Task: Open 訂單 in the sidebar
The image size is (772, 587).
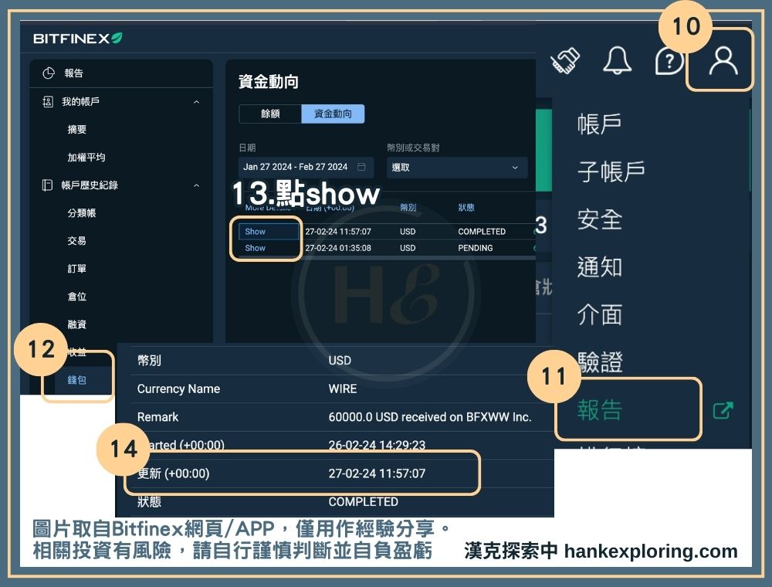Action: coord(76,269)
